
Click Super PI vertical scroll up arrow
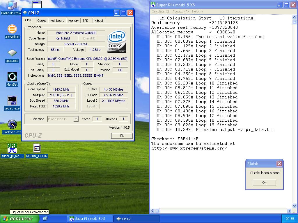295,17
